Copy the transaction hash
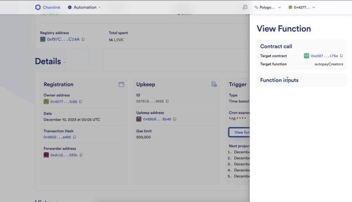The image size is (352, 202). [75, 137]
